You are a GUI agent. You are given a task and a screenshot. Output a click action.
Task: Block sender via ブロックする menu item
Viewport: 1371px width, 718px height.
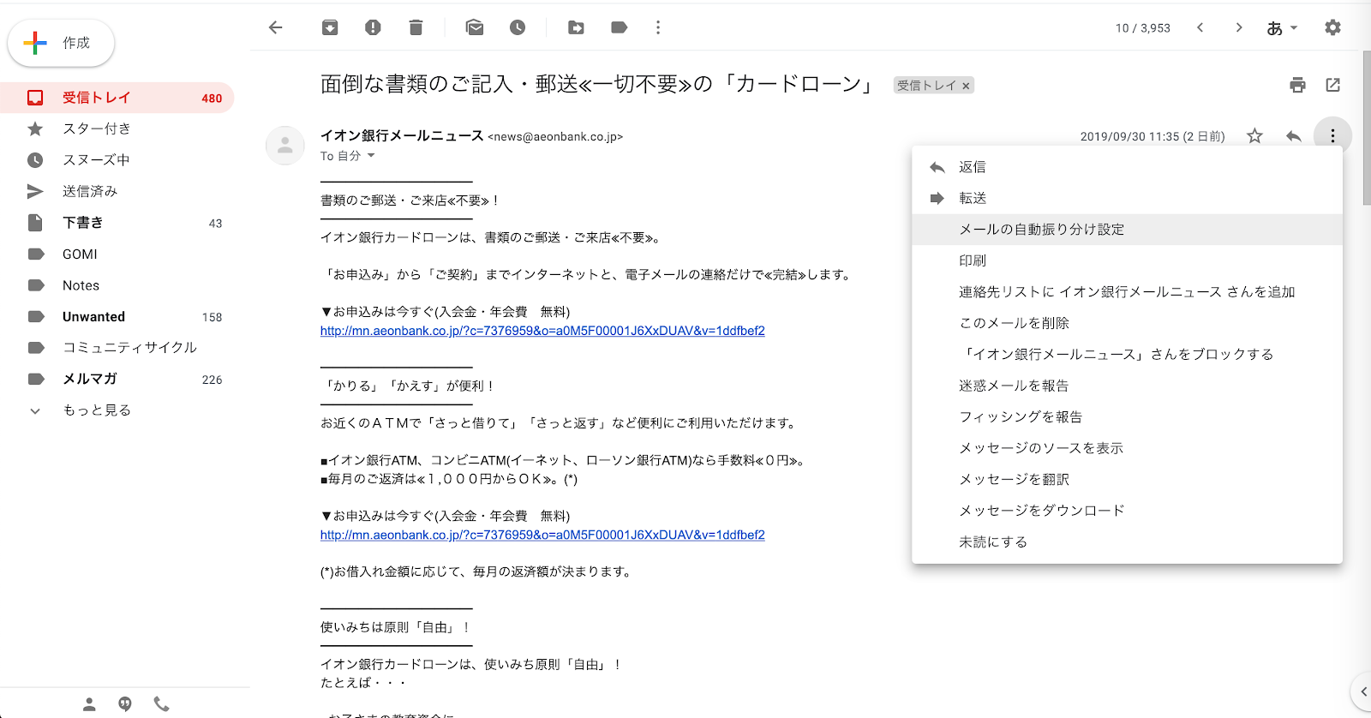pos(1127,355)
